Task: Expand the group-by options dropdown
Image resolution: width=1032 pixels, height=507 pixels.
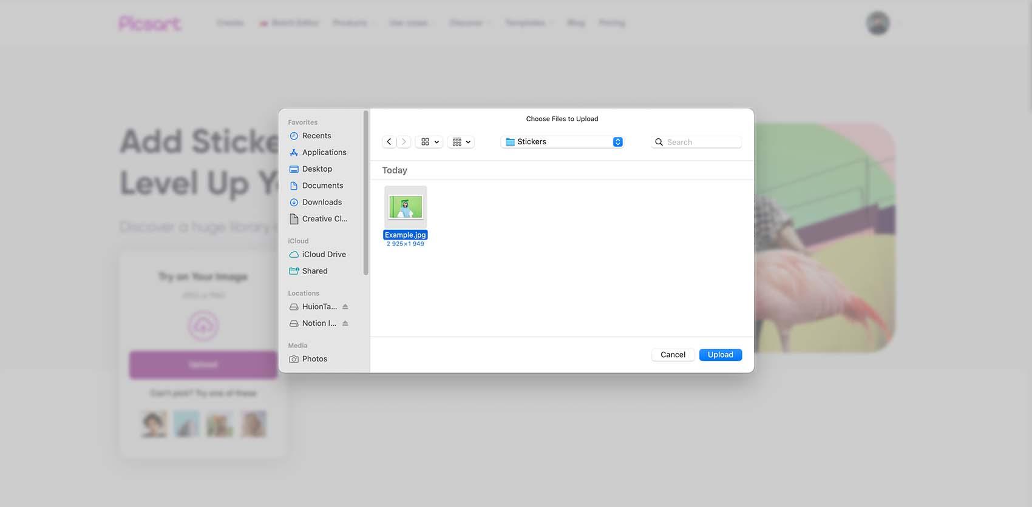Action: (461, 142)
